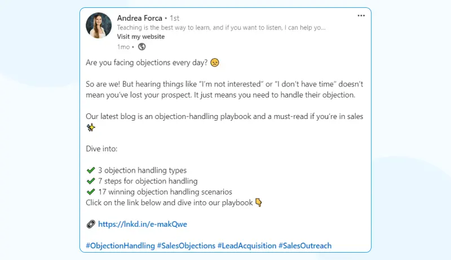451x260 pixels.
Task: Click checkmark beside "3 objection handling types"
Action: [x=90, y=170]
